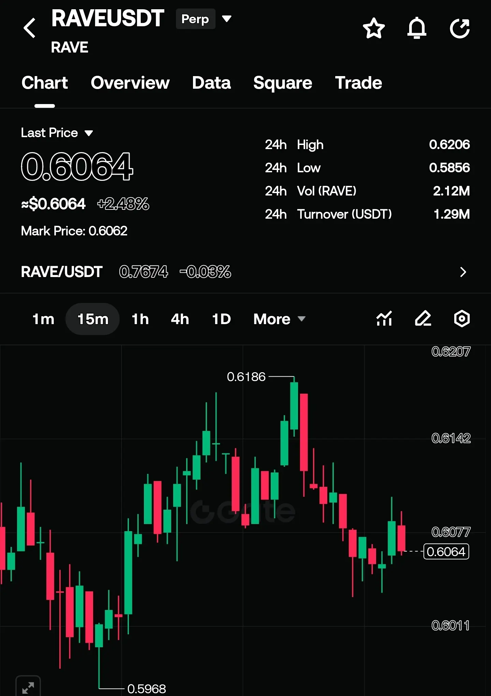Select the 15m timeframe
The width and height of the screenshot is (491, 696).
[x=93, y=319]
